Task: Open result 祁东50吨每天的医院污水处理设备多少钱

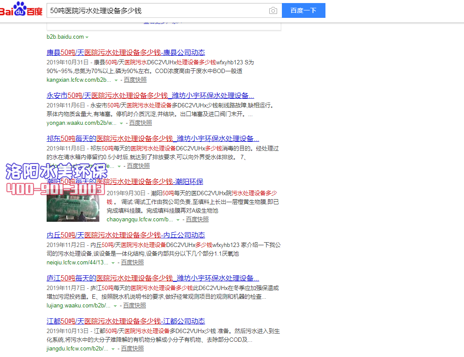Action: point(152,138)
